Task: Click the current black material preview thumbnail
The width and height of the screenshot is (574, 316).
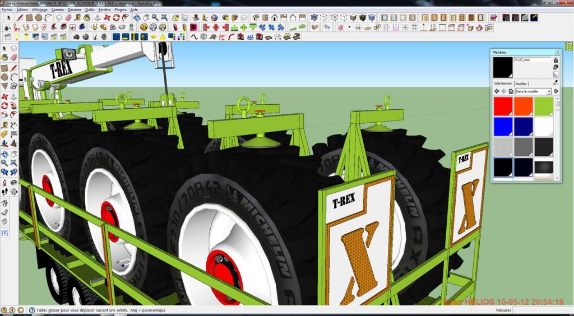Action: (x=503, y=67)
